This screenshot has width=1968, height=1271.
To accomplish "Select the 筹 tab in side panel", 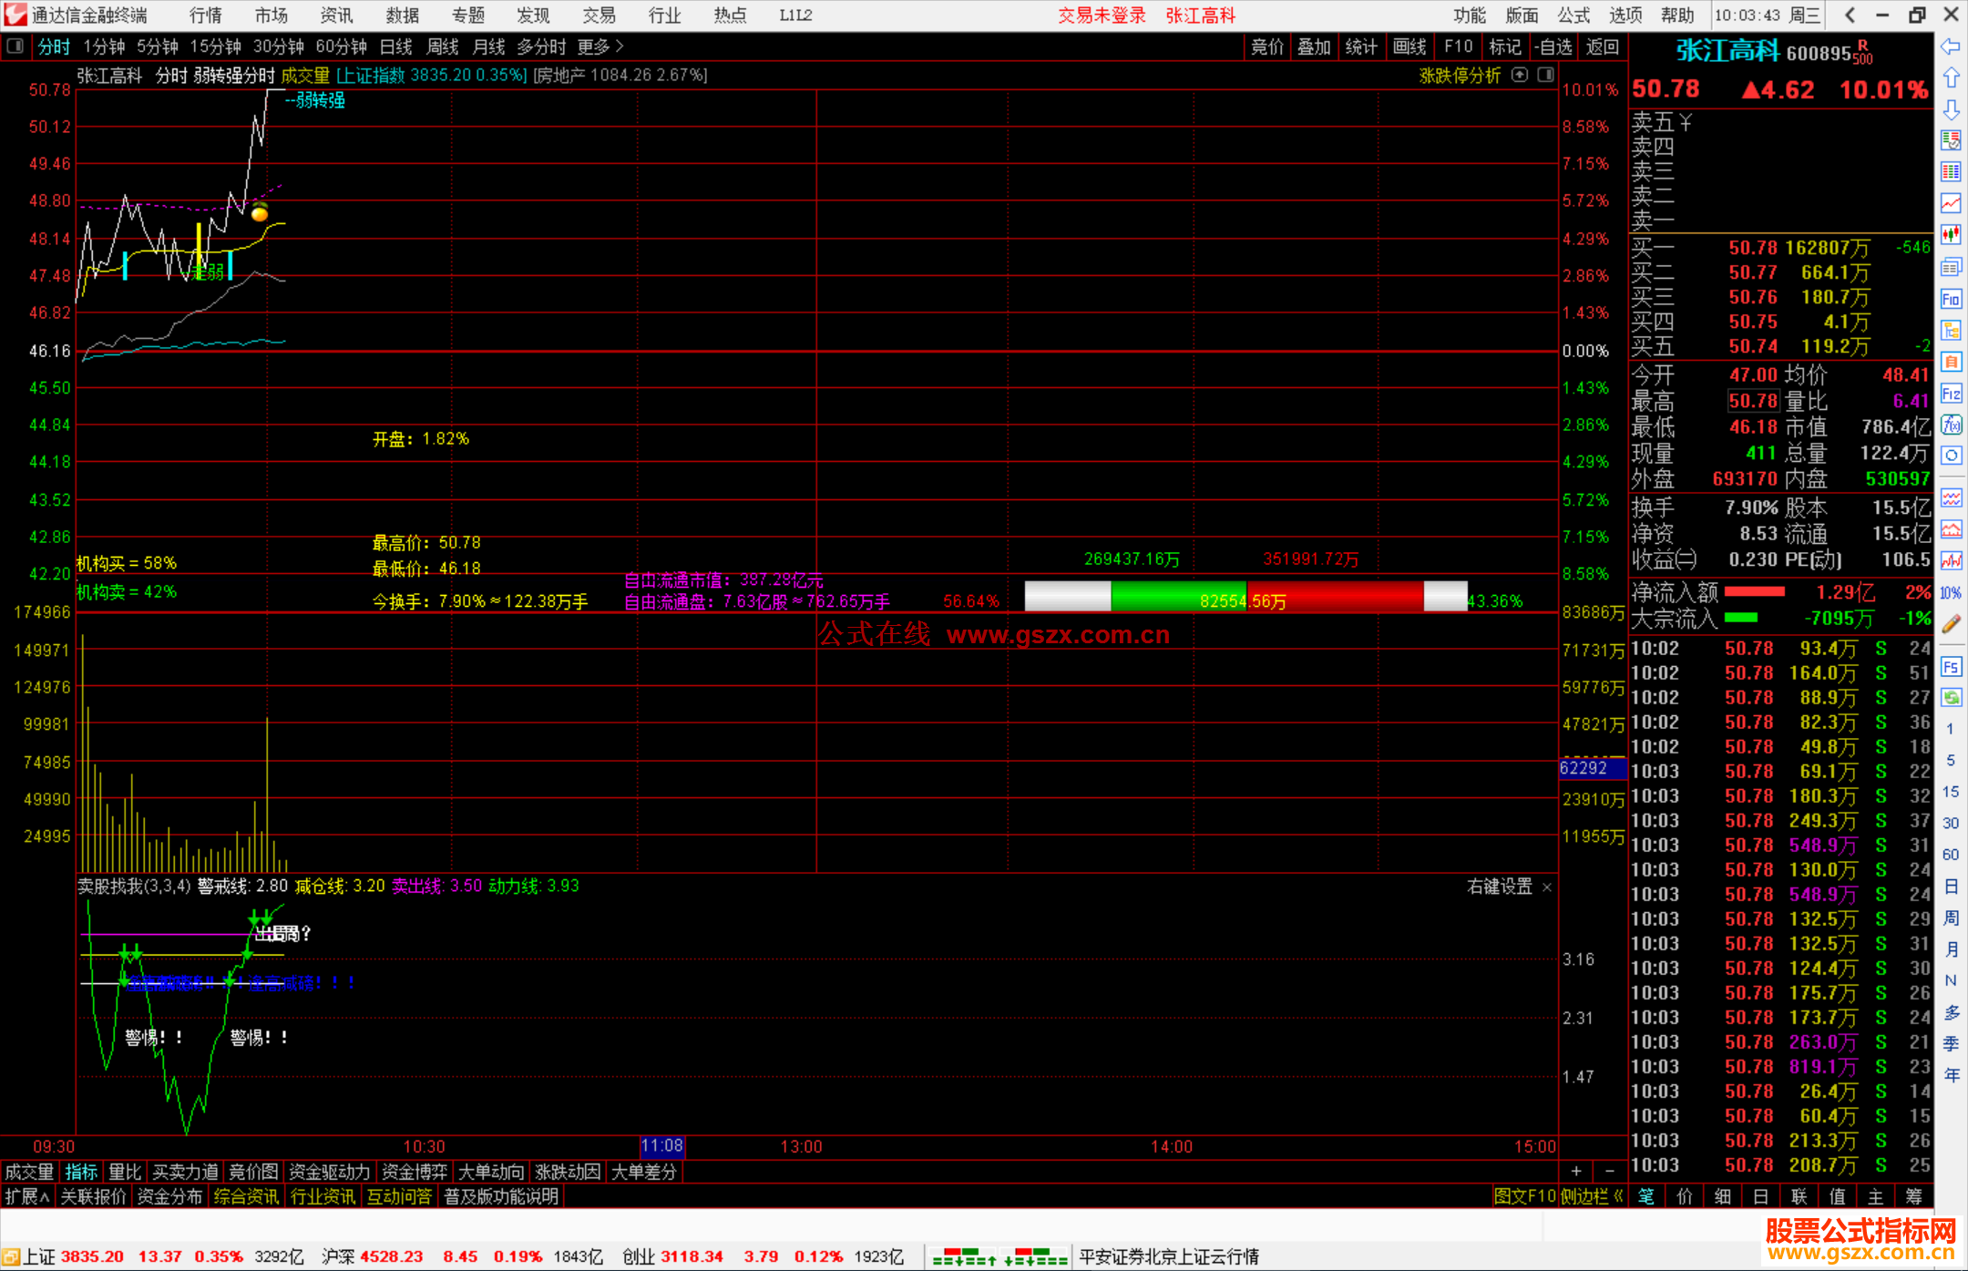I will pyautogui.click(x=1913, y=1196).
